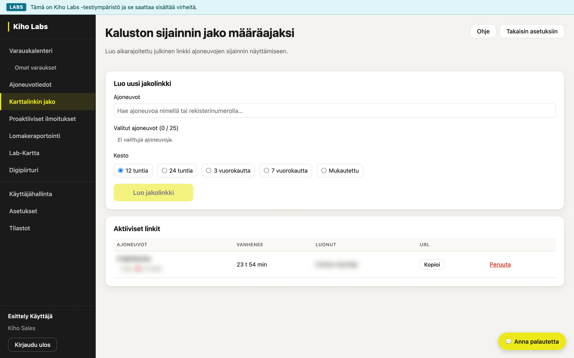Choose the Mukautettu custom duration

click(340, 171)
